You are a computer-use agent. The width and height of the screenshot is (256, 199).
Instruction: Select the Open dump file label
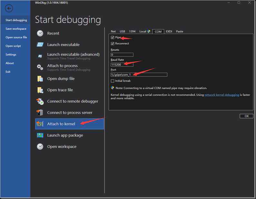61,79
